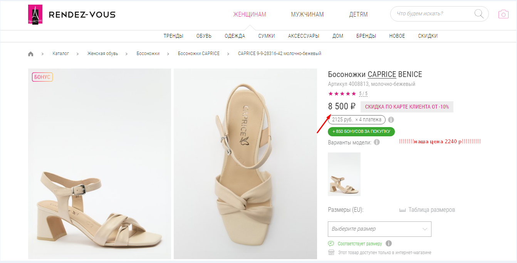This screenshot has width=517, height=263.
Task: Open the Выберите размер dropdown
Action: click(x=379, y=229)
